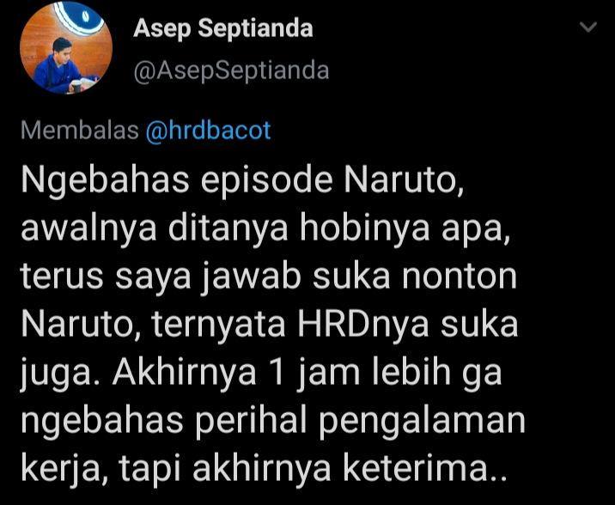The height and width of the screenshot is (505, 615).
Task: Tap the line 'terus saya jawab suka nonton'
Action: point(269,277)
